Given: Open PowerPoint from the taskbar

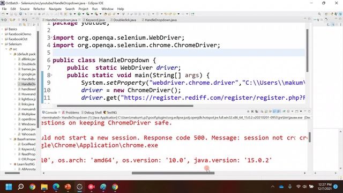Looking at the screenshot, I should click(68, 187).
